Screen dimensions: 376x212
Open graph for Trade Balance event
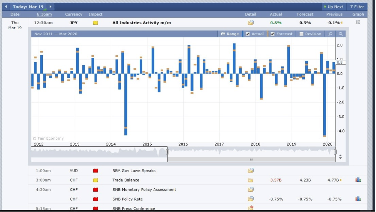[x=358, y=180]
